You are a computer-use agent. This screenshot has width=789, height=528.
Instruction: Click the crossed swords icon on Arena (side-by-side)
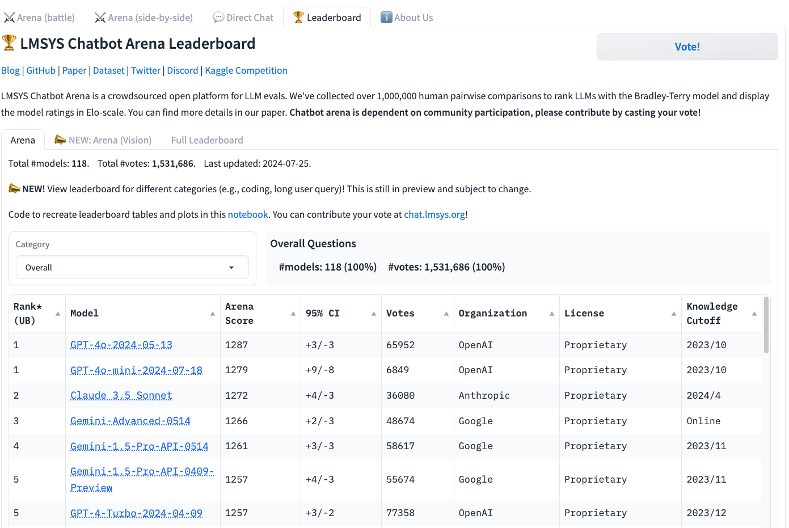pyautogui.click(x=100, y=18)
